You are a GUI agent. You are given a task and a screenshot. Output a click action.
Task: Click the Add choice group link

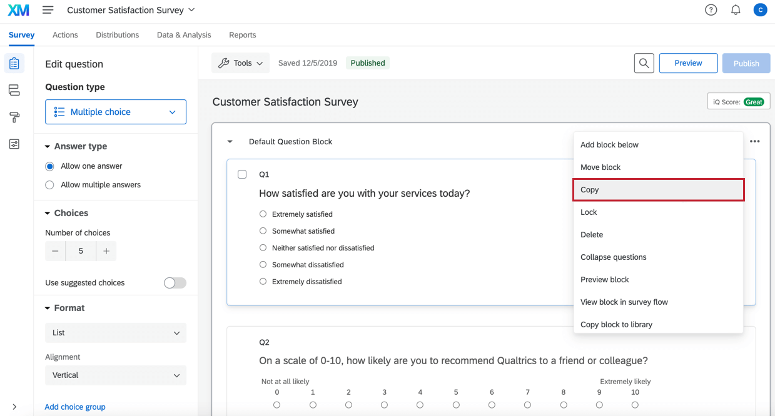click(75, 407)
